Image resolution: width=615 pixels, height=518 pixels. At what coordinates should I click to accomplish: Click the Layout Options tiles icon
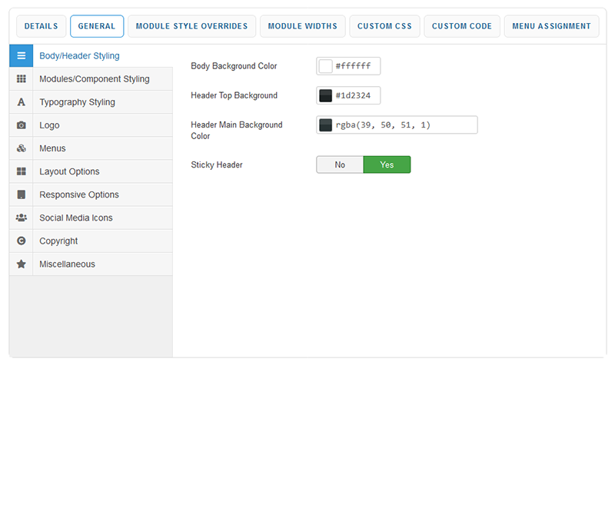click(x=21, y=171)
